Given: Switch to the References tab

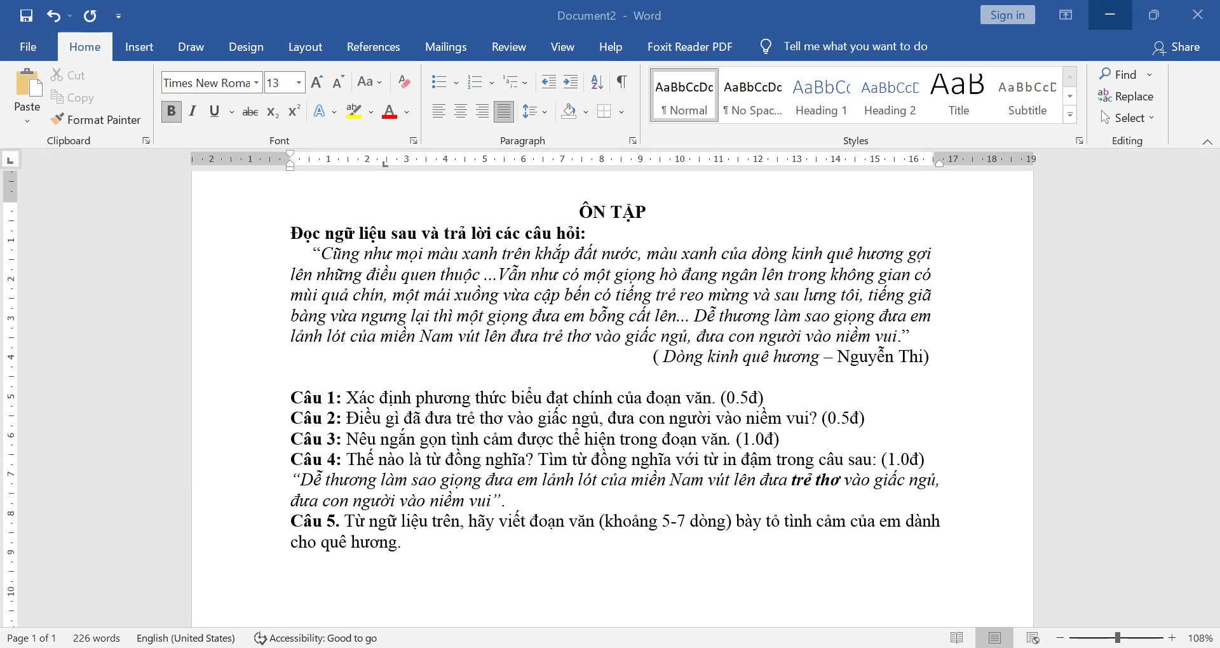Looking at the screenshot, I should [x=374, y=46].
